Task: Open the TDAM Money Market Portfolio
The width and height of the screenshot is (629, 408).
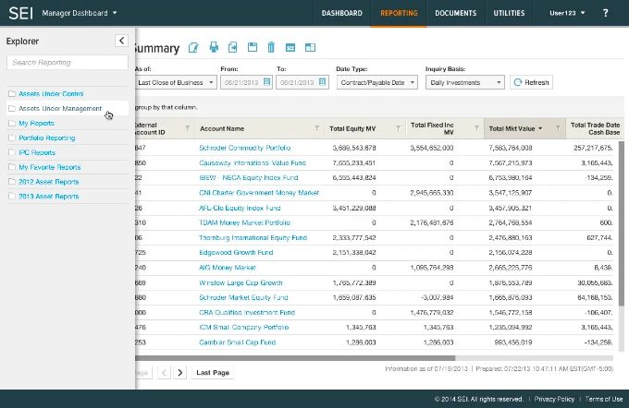Action: (x=244, y=222)
